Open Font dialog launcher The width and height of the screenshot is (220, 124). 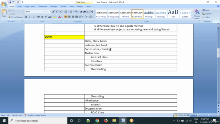coord(62,21)
